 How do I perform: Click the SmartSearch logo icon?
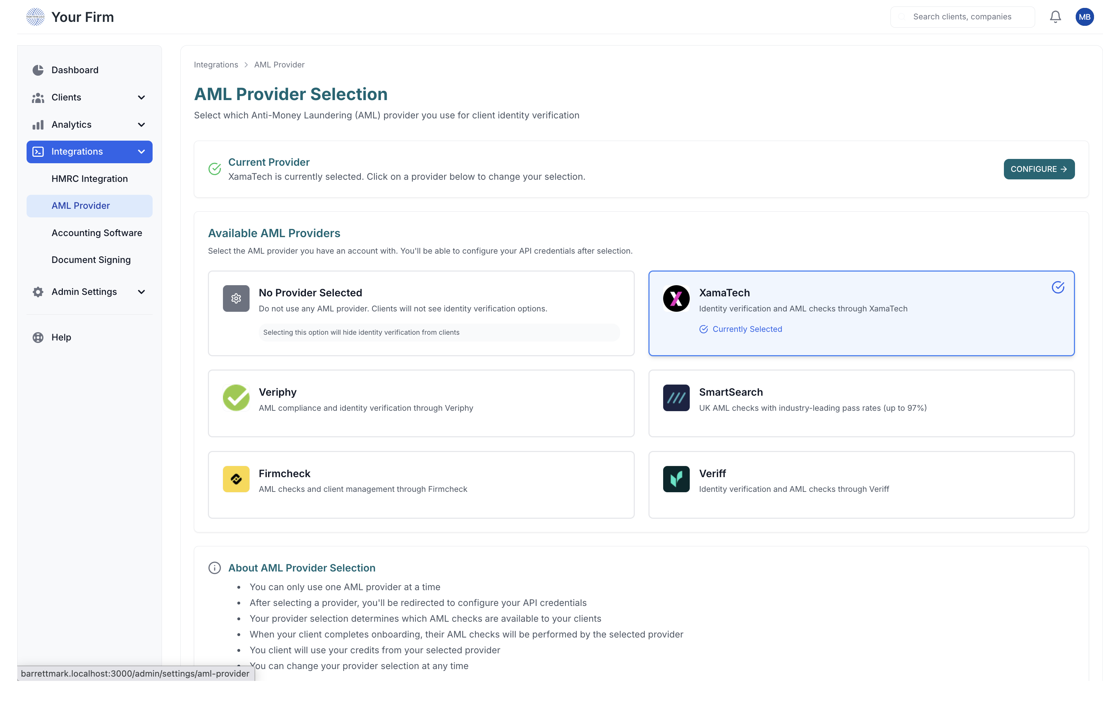tap(676, 397)
